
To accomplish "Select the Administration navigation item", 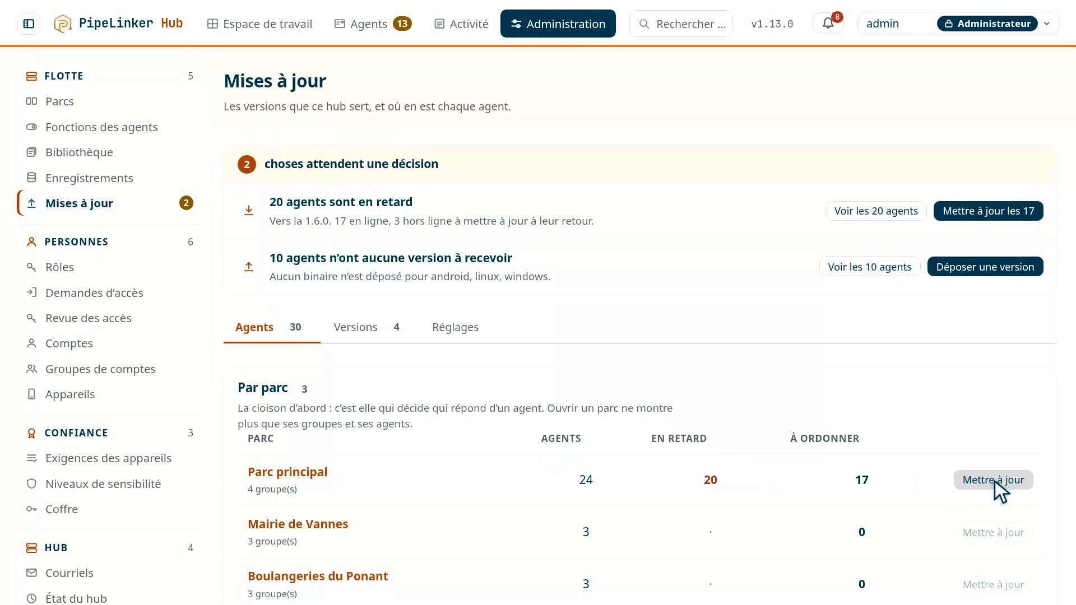I will coord(558,24).
